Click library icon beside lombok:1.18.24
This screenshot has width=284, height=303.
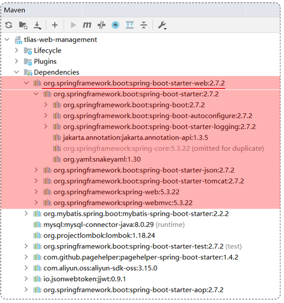tap(37, 235)
